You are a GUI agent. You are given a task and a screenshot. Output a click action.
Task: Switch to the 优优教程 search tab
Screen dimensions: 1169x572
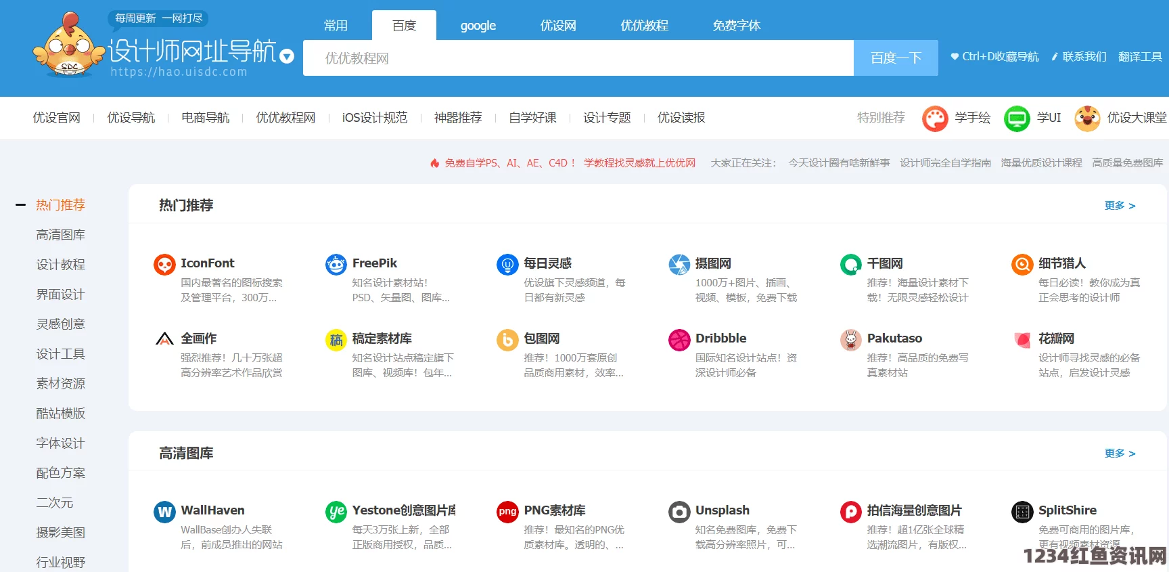[x=644, y=26]
